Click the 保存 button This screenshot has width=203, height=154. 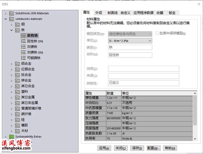coord(137,148)
